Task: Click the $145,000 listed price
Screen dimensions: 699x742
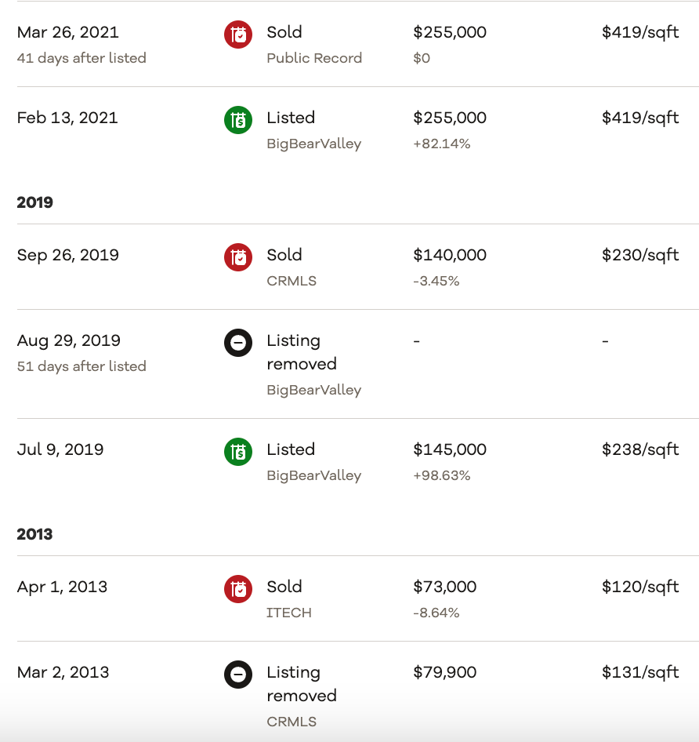Action: tap(450, 449)
